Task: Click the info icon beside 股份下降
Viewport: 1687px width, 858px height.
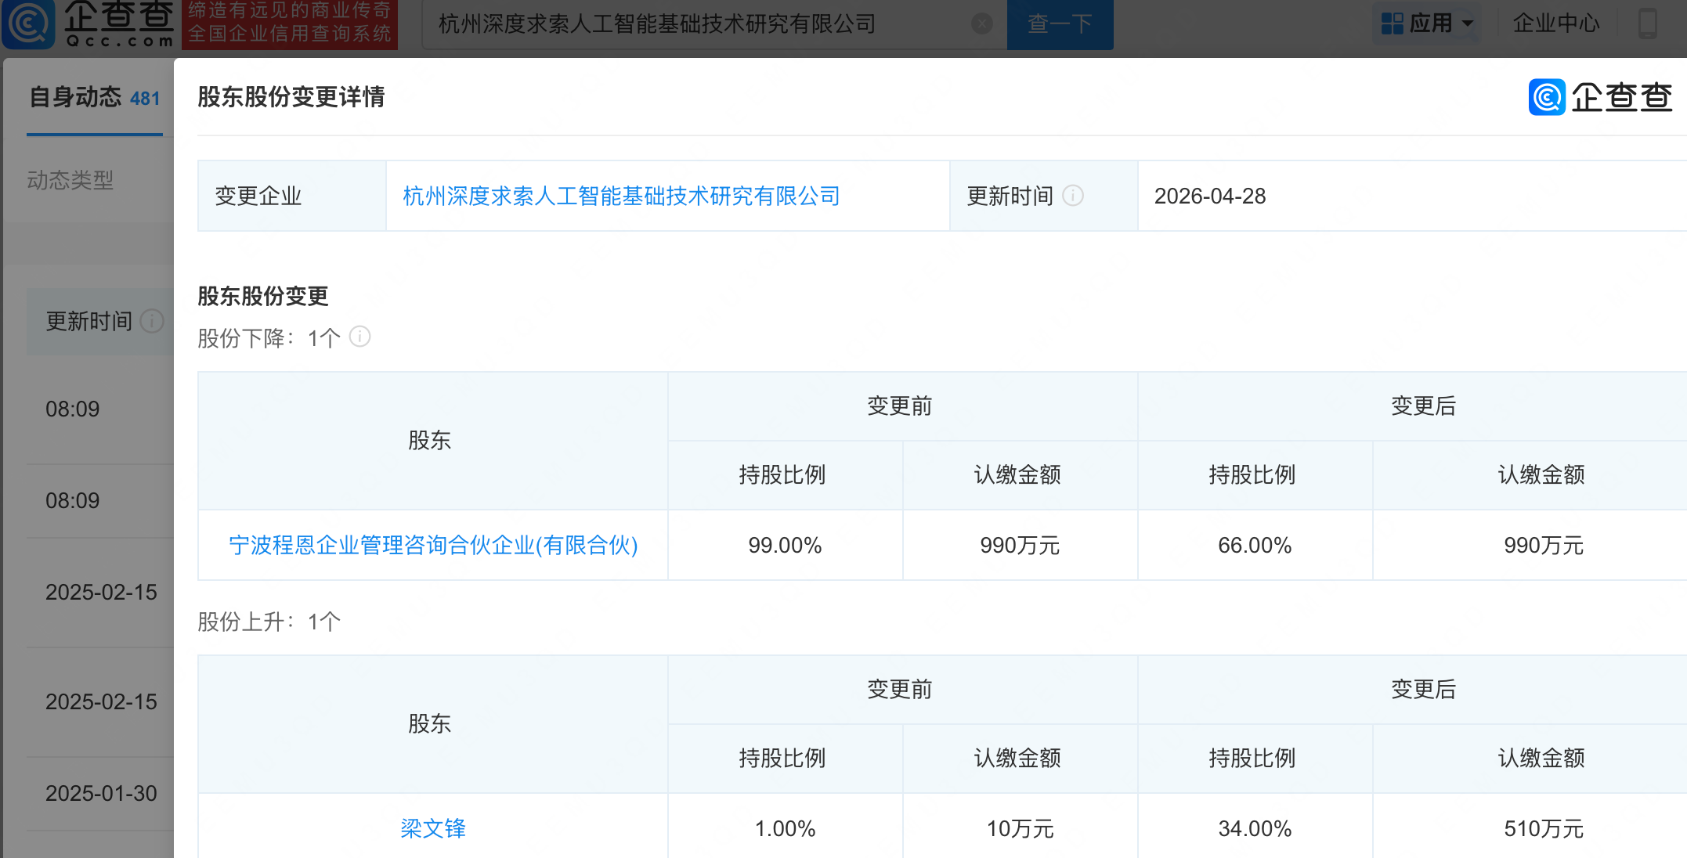Action: [359, 337]
